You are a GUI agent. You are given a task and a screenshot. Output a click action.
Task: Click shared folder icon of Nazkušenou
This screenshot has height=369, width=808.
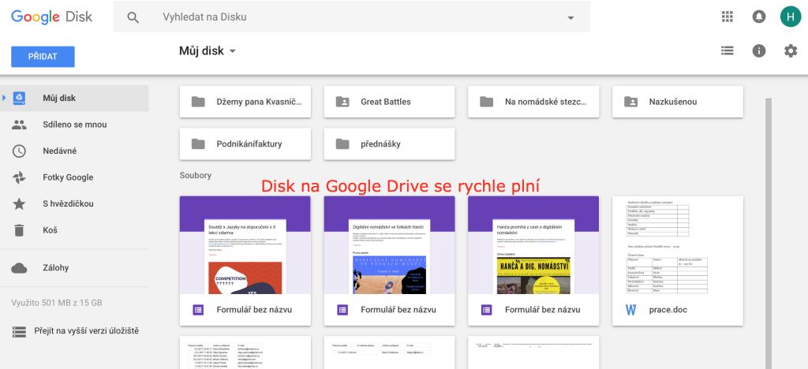pyautogui.click(x=630, y=102)
